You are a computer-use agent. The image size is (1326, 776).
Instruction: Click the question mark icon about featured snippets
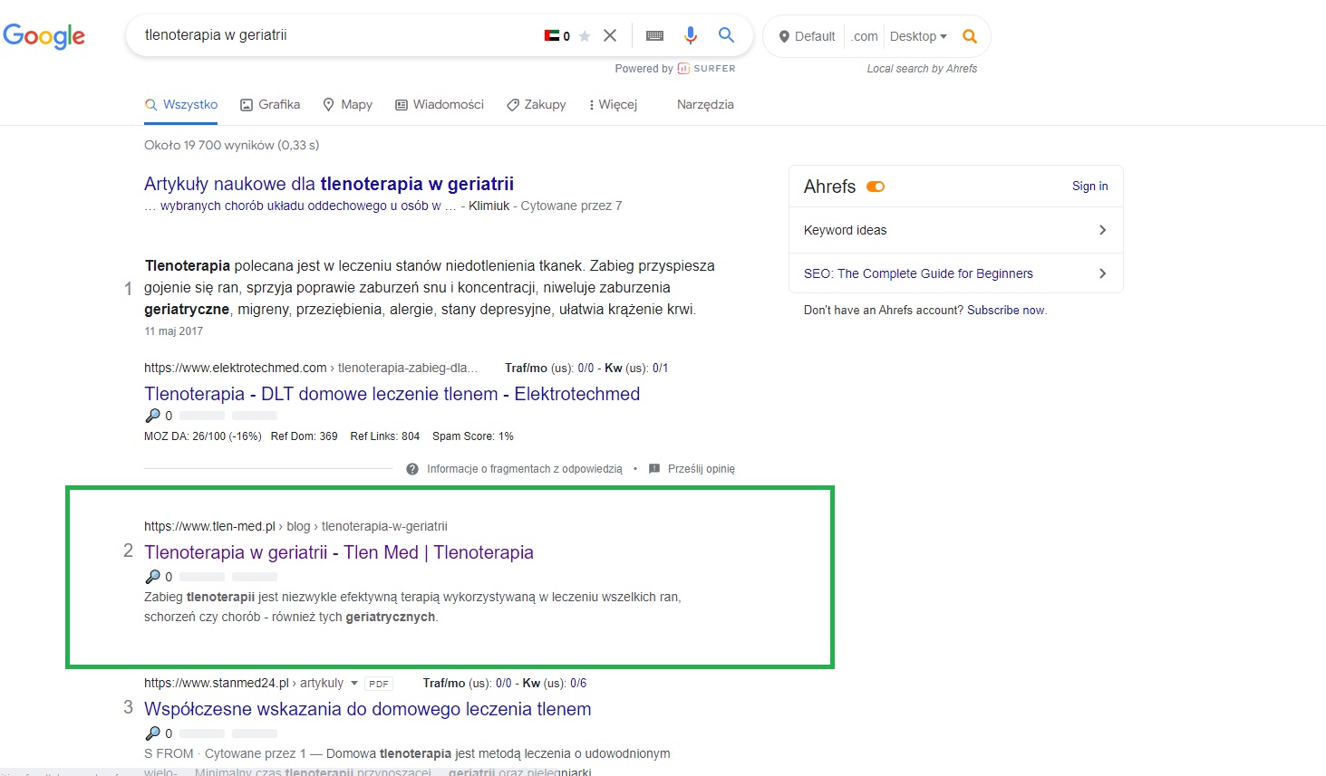(412, 469)
